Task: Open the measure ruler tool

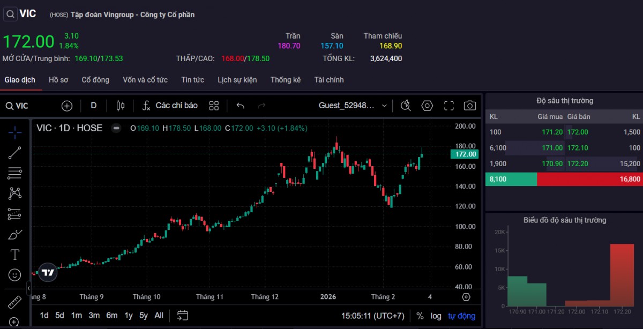Action: 14,302
